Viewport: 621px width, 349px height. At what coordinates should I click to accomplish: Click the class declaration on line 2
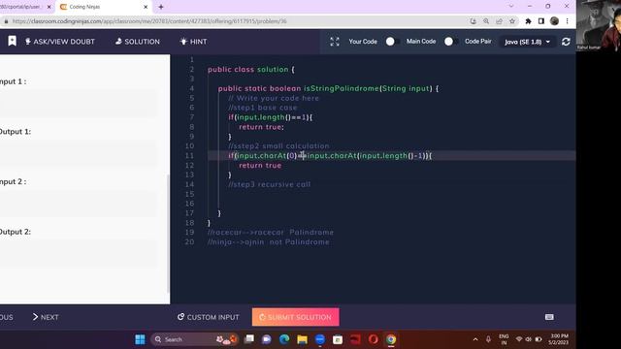pos(251,69)
